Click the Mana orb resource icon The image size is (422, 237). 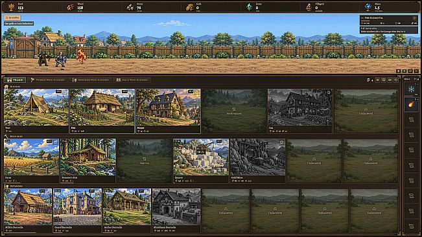[368, 7]
